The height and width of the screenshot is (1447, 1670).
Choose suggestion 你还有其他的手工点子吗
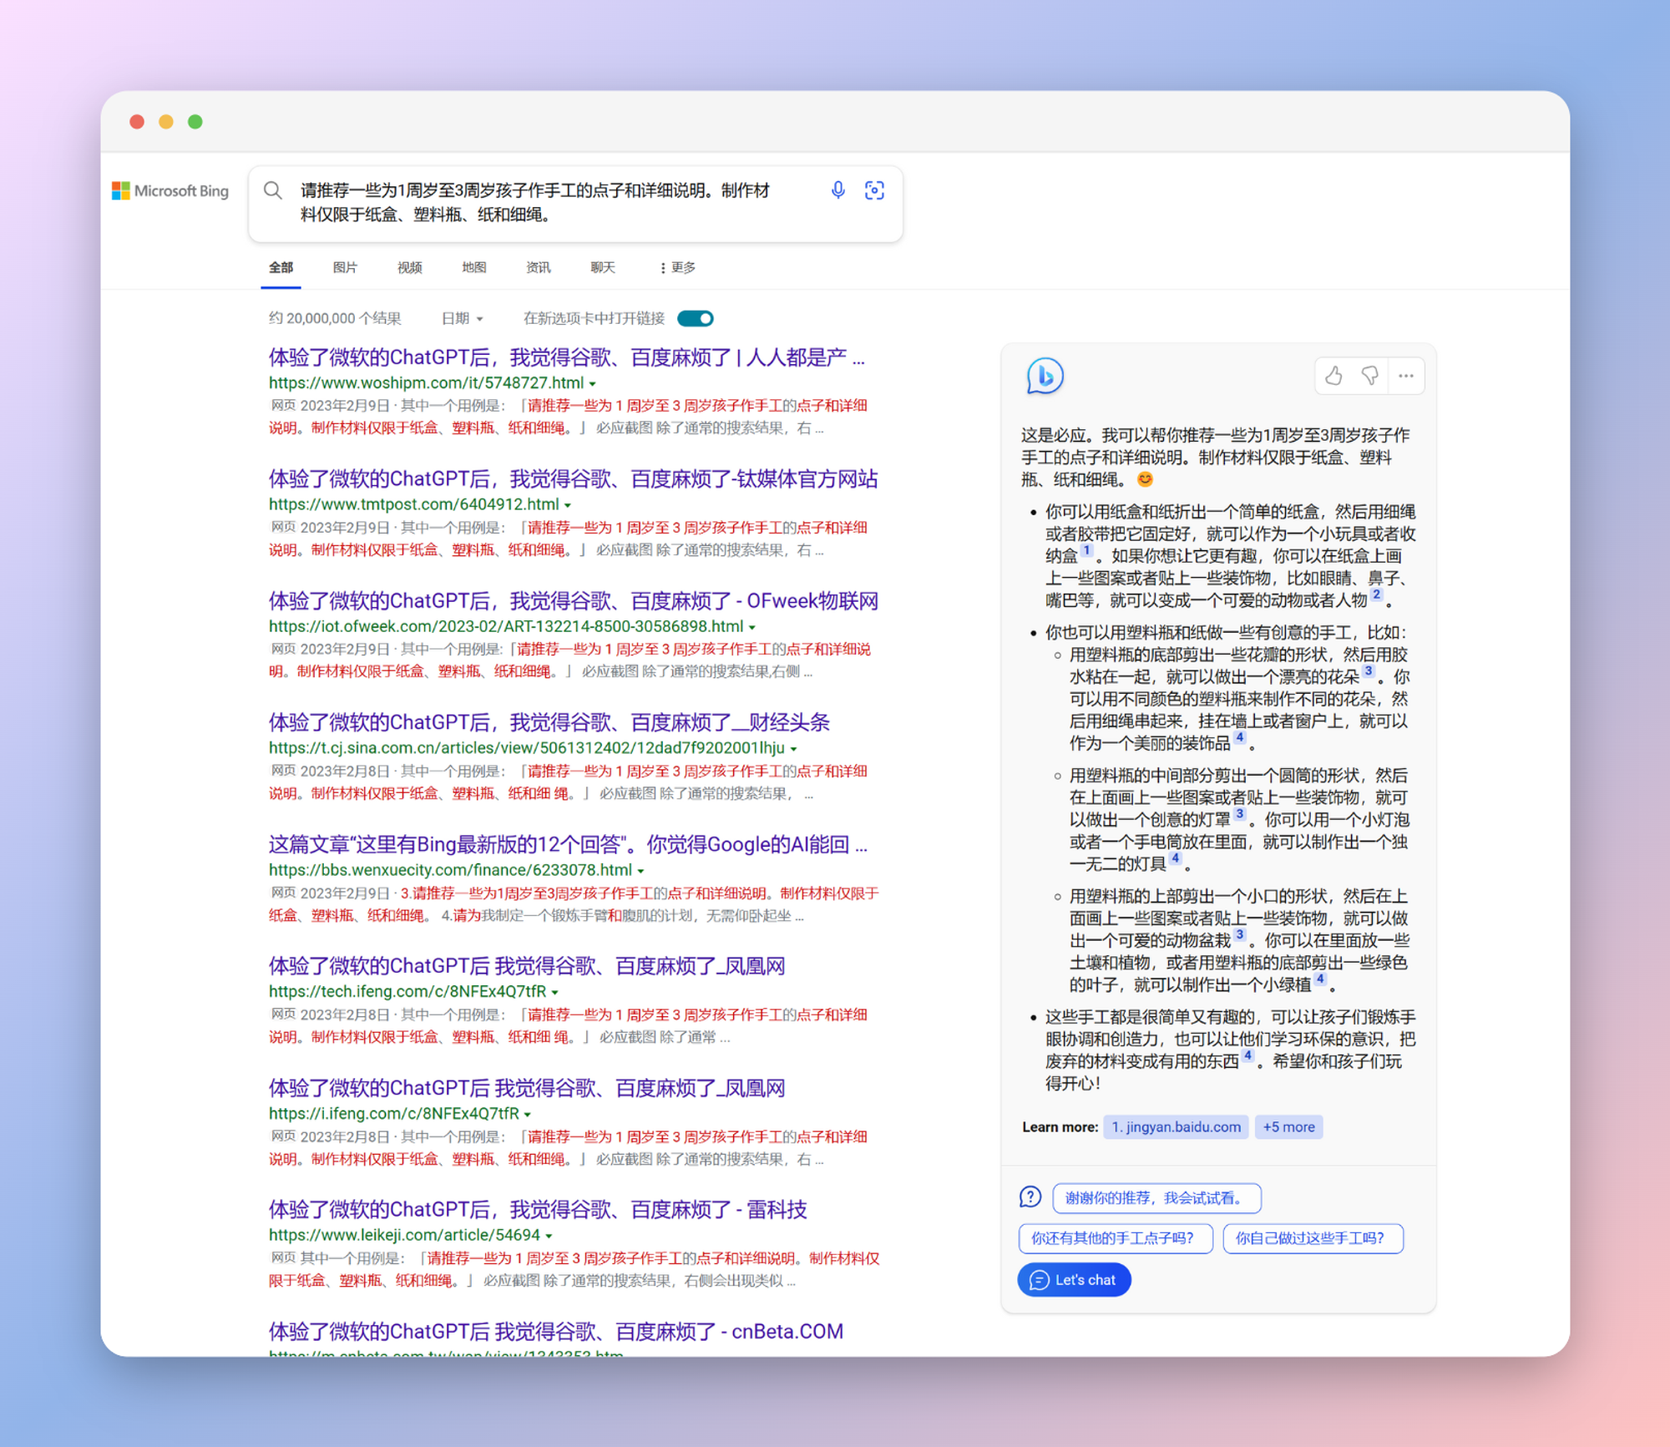pyautogui.click(x=1116, y=1238)
